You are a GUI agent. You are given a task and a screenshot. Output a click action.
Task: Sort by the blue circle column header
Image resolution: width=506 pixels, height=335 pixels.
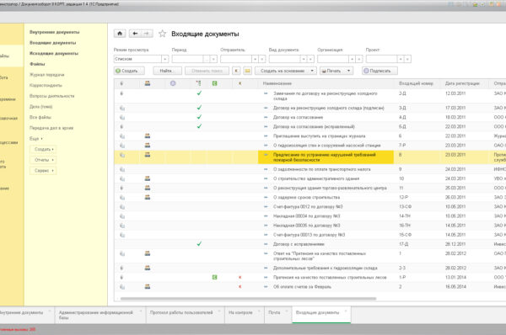pyautogui.click(x=173, y=83)
